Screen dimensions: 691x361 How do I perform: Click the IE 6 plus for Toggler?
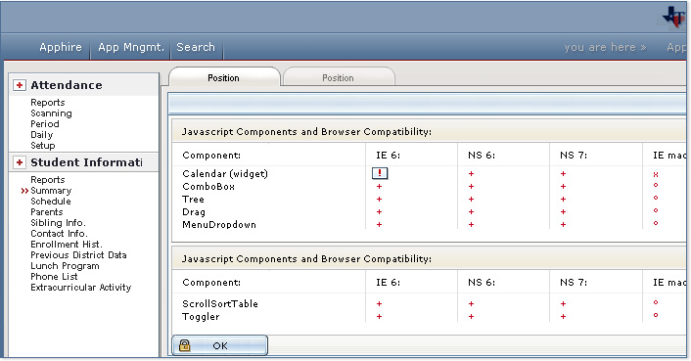[379, 317]
